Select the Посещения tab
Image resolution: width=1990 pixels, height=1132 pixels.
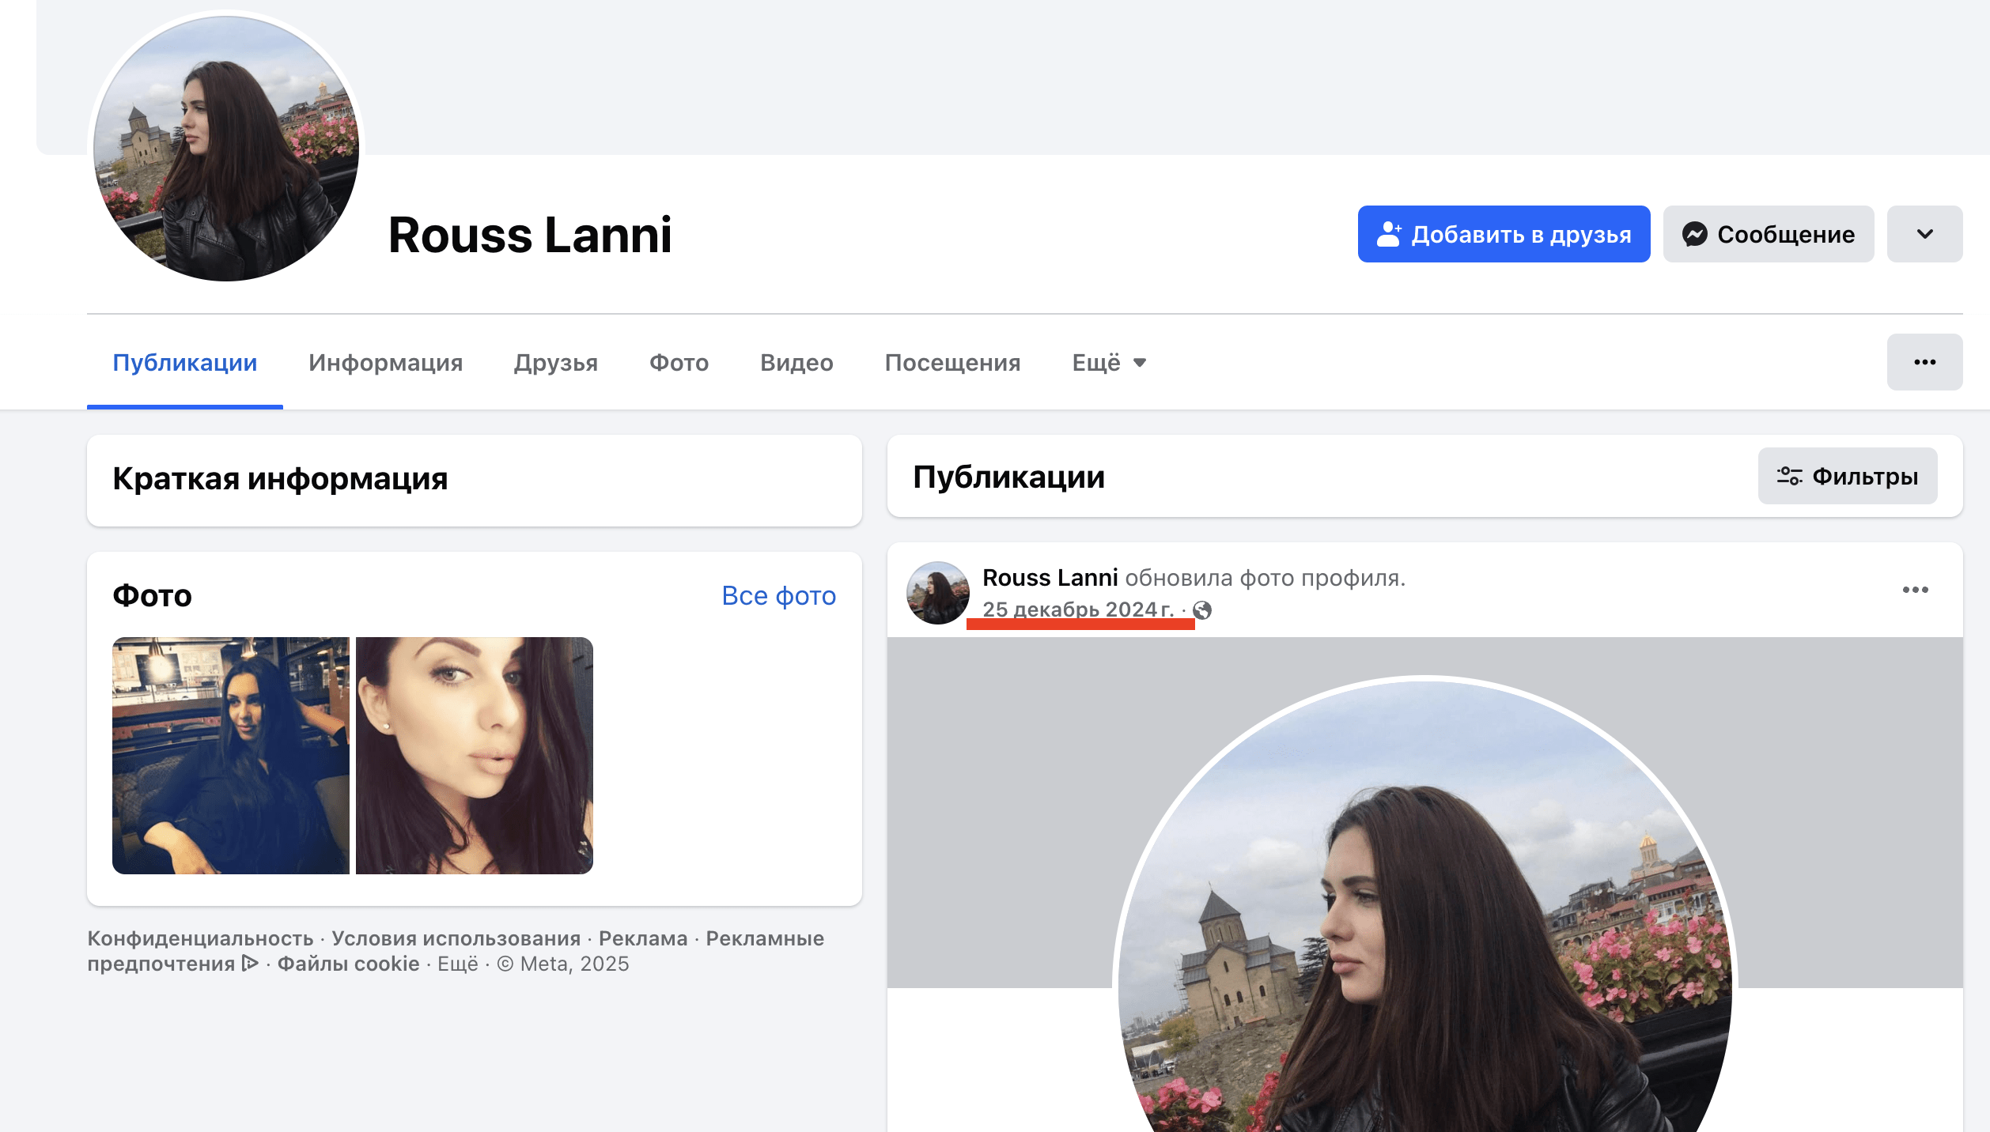click(x=952, y=362)
